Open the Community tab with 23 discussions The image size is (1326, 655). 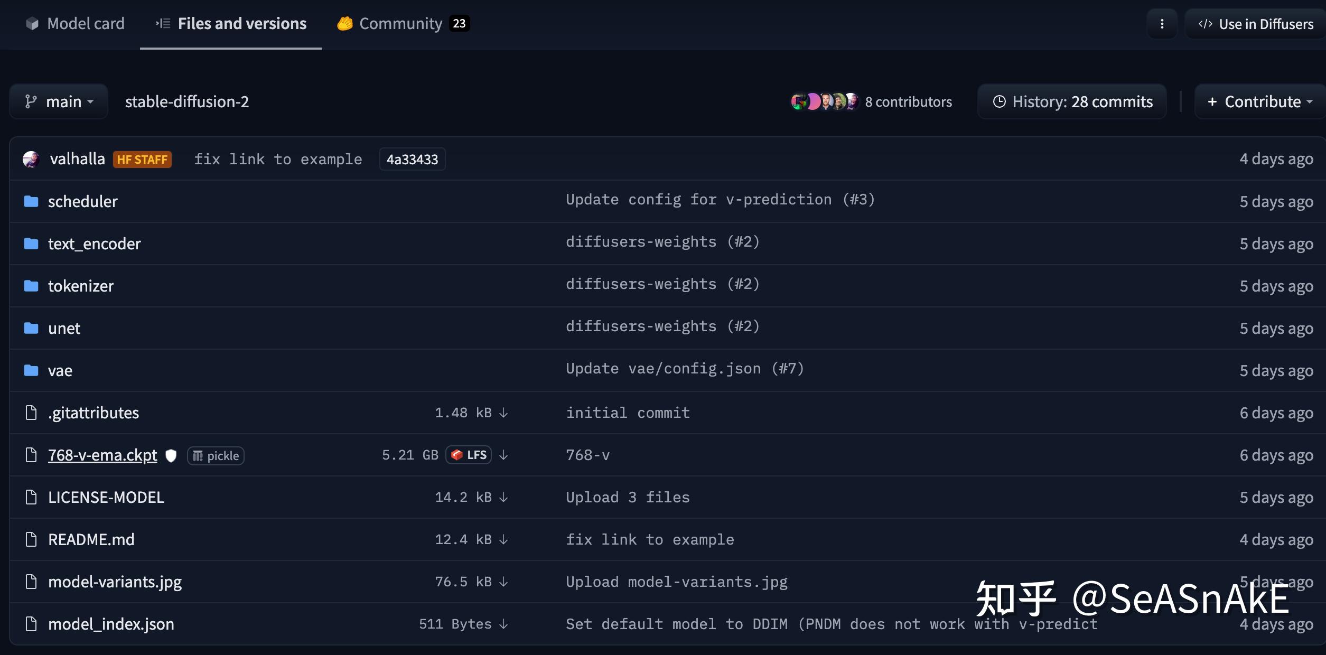pos(401,23)
